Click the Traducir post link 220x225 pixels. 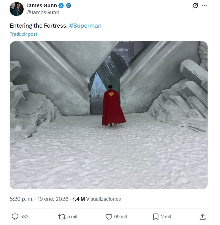click(24, 34)
